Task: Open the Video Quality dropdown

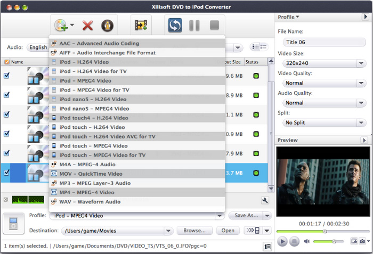Action: click(325, 83)
